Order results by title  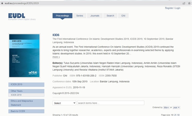[166, 108]
